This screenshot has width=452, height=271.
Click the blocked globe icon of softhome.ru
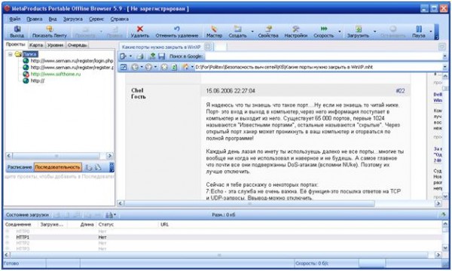coord(26,74)
